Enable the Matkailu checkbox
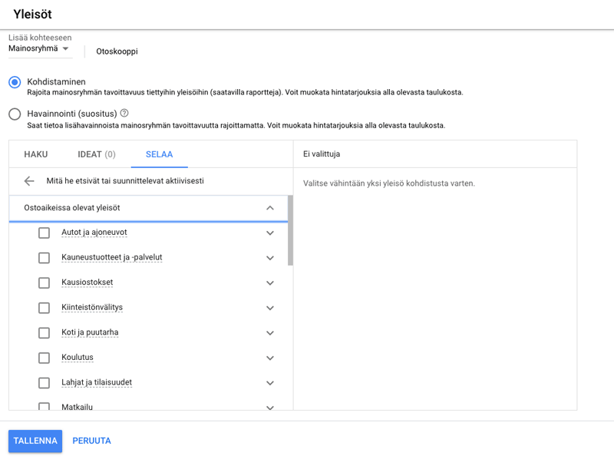This screenshot has height=459, width=614. point(44,406)
